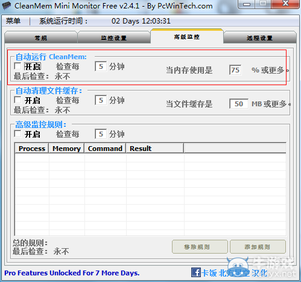The image size is (301, 282).
Task: Click the 系统运行时间 label
Action: [63, 21]
